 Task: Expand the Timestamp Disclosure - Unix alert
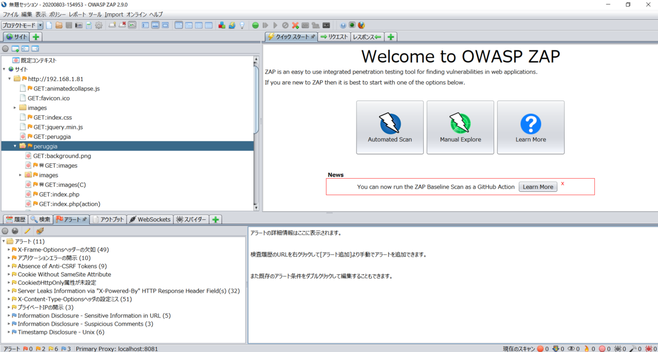(9, 332)
